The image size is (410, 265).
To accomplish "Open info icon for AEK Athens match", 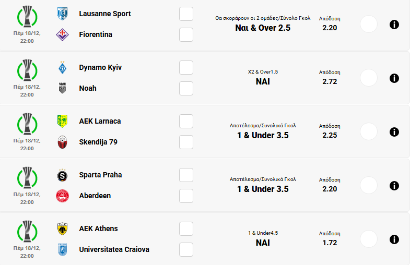I will click(394, 239).
